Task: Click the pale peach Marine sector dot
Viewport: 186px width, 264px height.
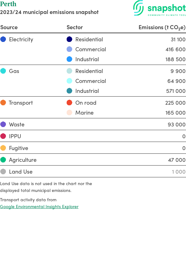Action: tap(69, 113)
